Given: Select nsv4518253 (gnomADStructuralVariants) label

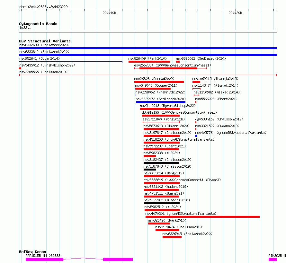Looking at the screenshot, I should pos(179,139).
